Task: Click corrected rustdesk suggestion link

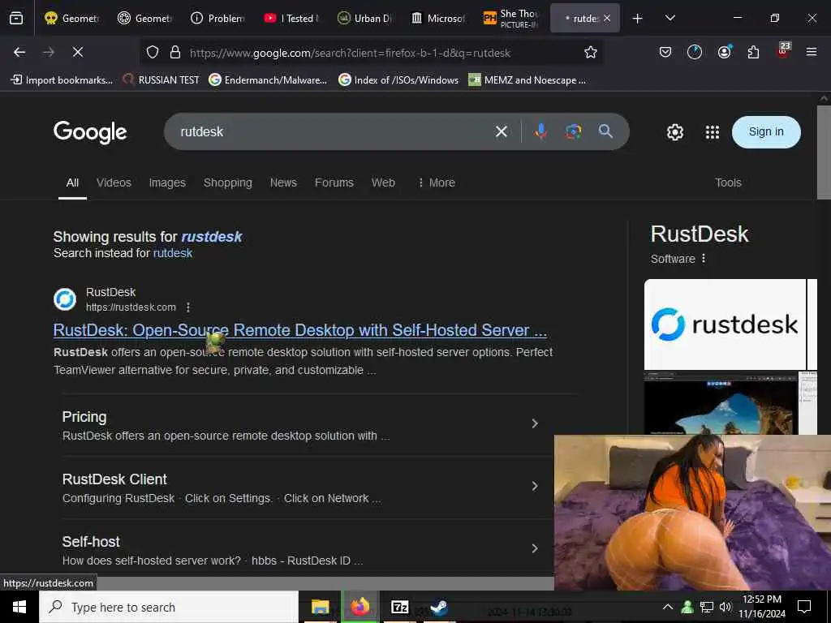Action: [x=212, y=237]
